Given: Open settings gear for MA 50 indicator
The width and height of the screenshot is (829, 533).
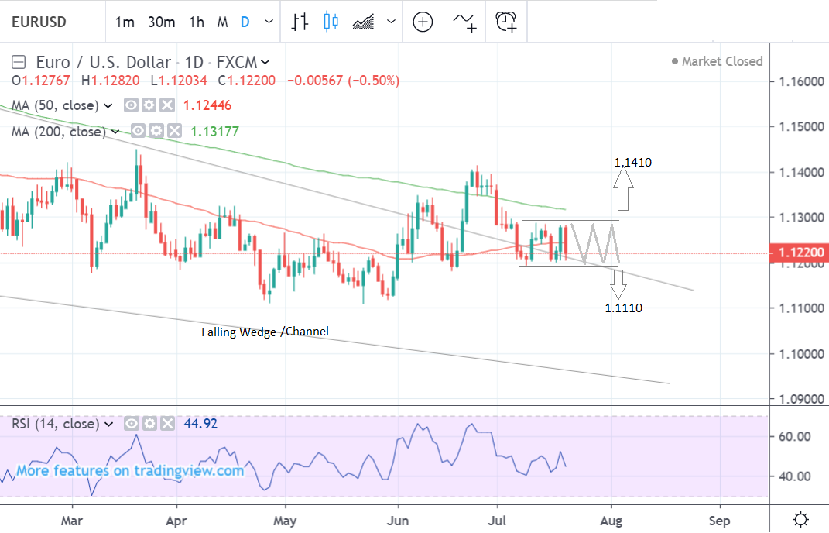Looking at the screenshot, I should [149, 105].
